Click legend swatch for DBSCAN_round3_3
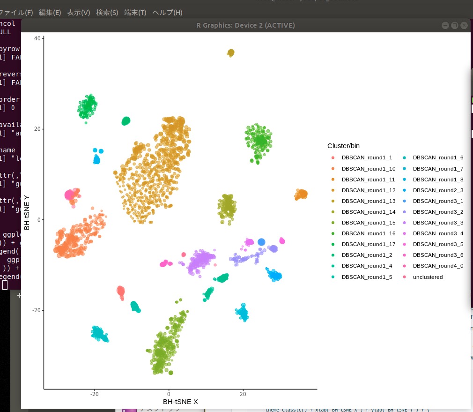The image size is (473, 412). pos(404,223)
